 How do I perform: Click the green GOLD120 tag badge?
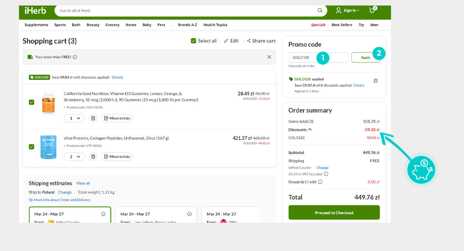tap(39, 77)
